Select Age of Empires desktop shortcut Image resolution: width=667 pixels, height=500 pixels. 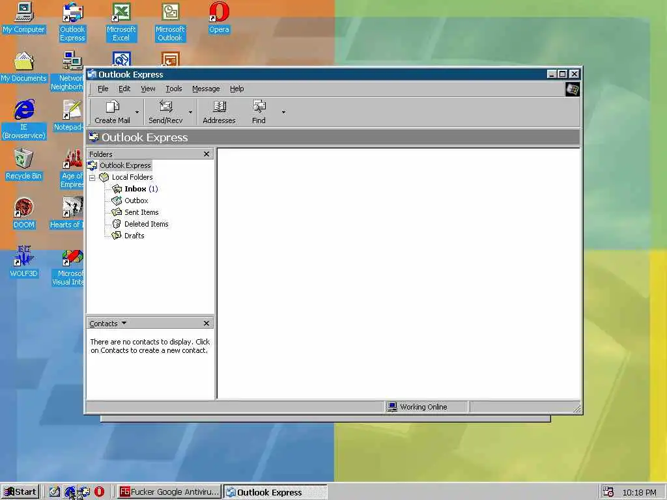tap(72, 169)
